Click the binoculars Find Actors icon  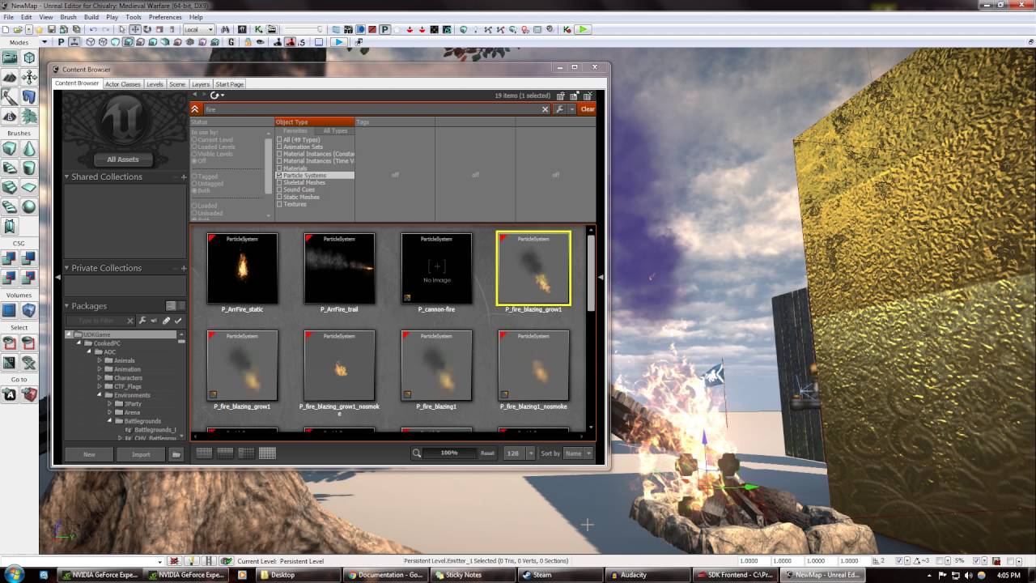coord(224,30)
